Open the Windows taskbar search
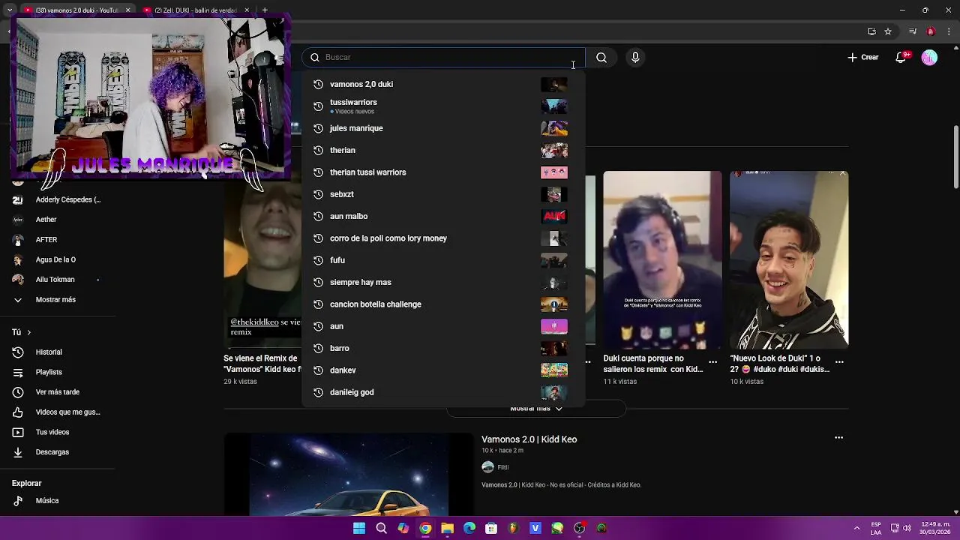This screenshot has height=540, width=960. click(x=381, y=528)
